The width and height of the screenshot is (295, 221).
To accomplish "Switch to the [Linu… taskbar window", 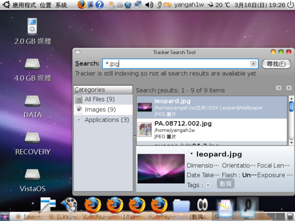I will tap(62, 217).
